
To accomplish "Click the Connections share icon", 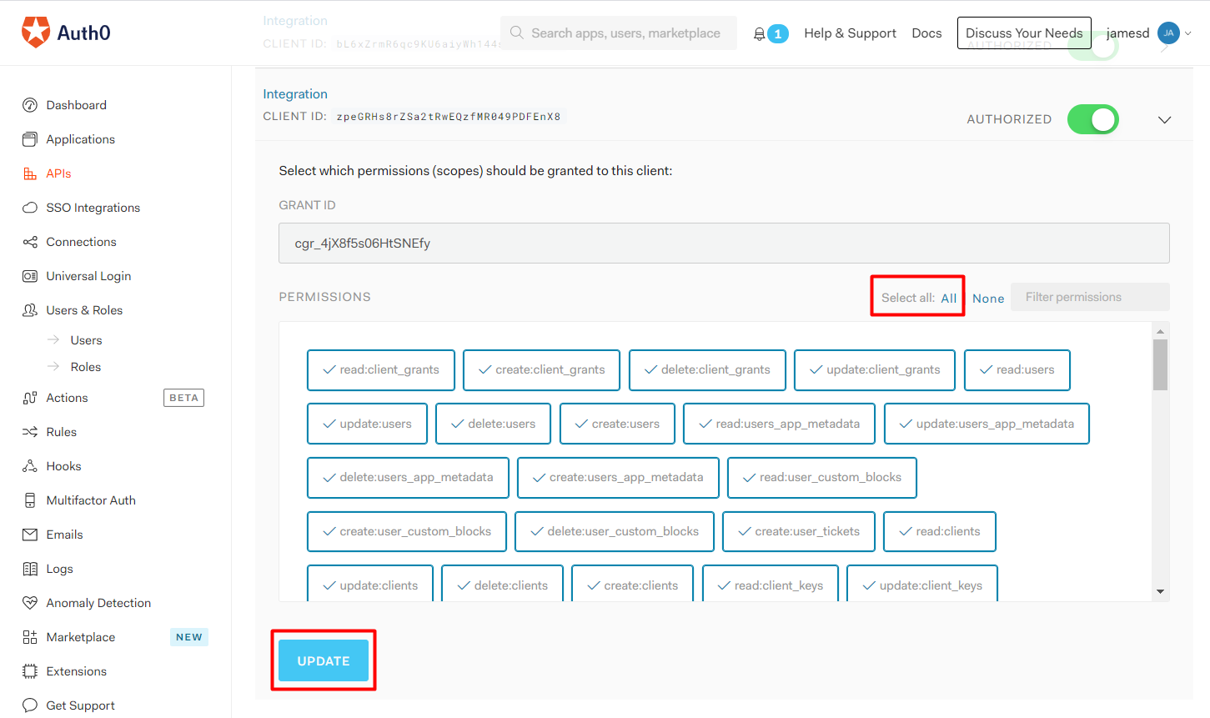I will [x=30, y=242].
